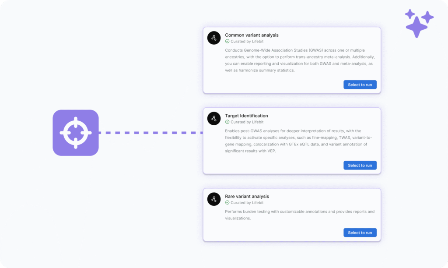Click Curated by Lifebit under Target Identification
Viewport: 448px width, 268px height.
pyautogui.click(x=247, y=122)
